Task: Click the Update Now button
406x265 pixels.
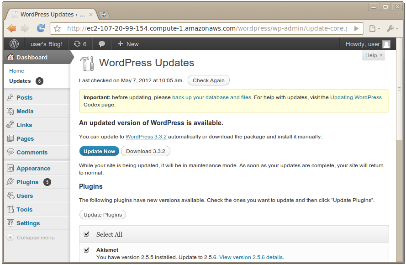Action: click(x=99, y=151)
